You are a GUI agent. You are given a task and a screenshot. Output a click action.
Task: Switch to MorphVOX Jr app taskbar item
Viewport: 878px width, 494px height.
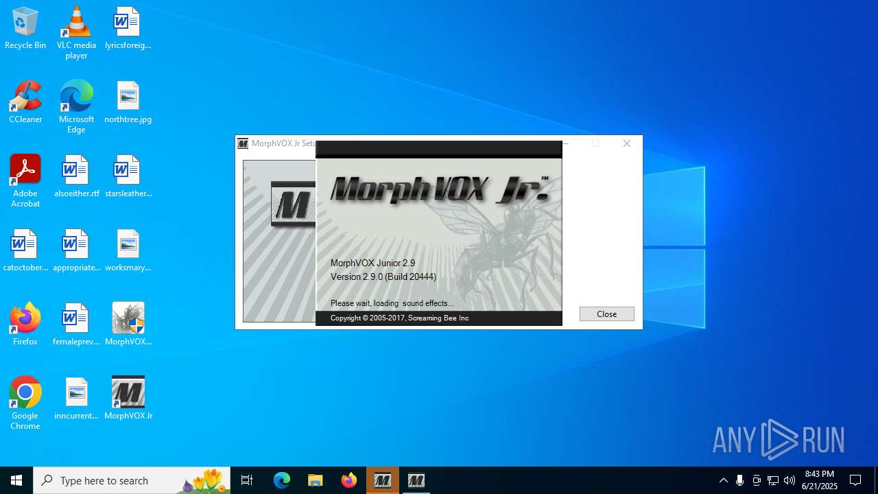point(416,480)
